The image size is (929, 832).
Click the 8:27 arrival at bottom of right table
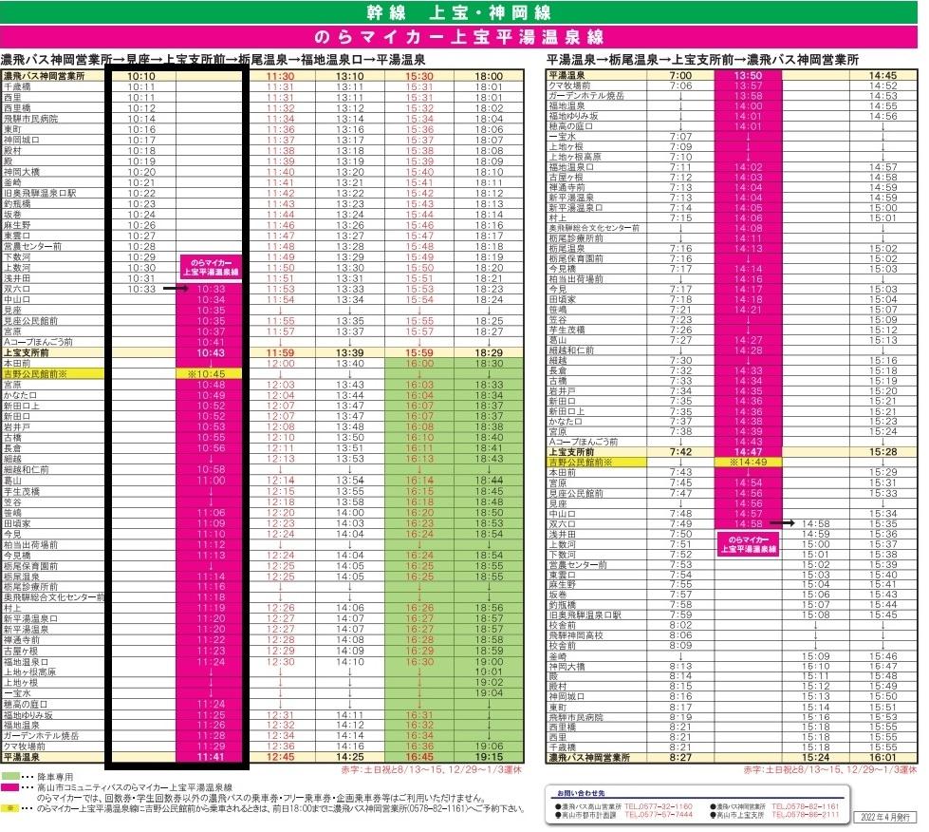(679, 758)
